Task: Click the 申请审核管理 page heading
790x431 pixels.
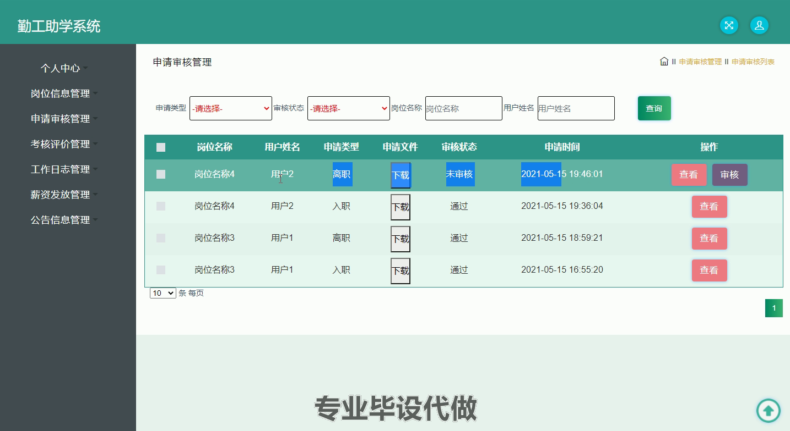Action: point(182,62)
